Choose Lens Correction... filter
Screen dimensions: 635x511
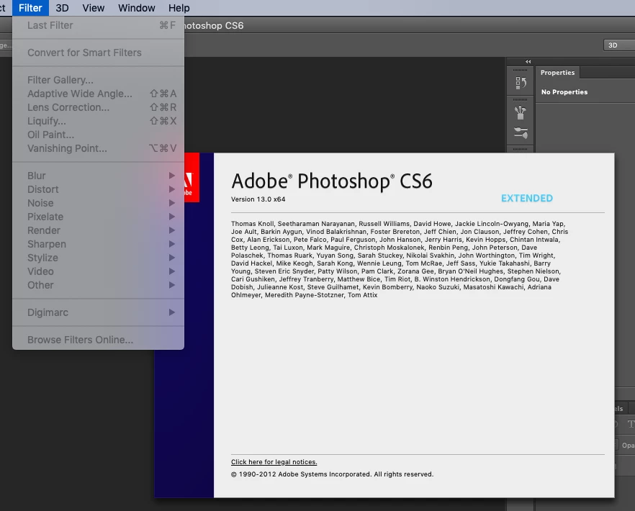[x=99, y=108]
